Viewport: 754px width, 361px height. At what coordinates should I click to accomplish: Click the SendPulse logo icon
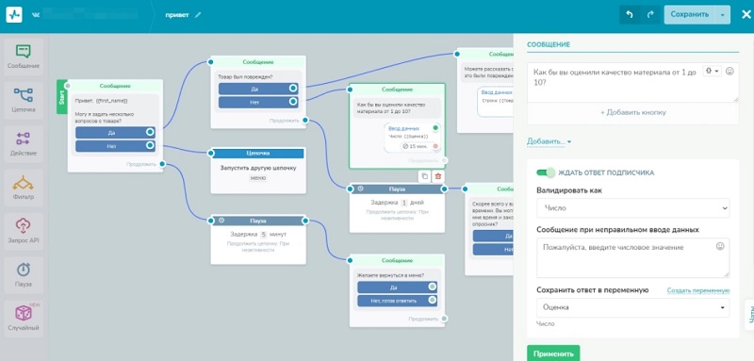point(14,14)
